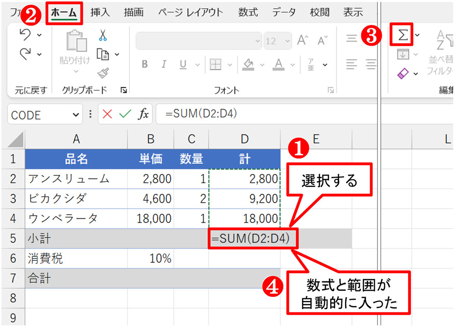Toggle Italic formatting

(x=164, y=64)
